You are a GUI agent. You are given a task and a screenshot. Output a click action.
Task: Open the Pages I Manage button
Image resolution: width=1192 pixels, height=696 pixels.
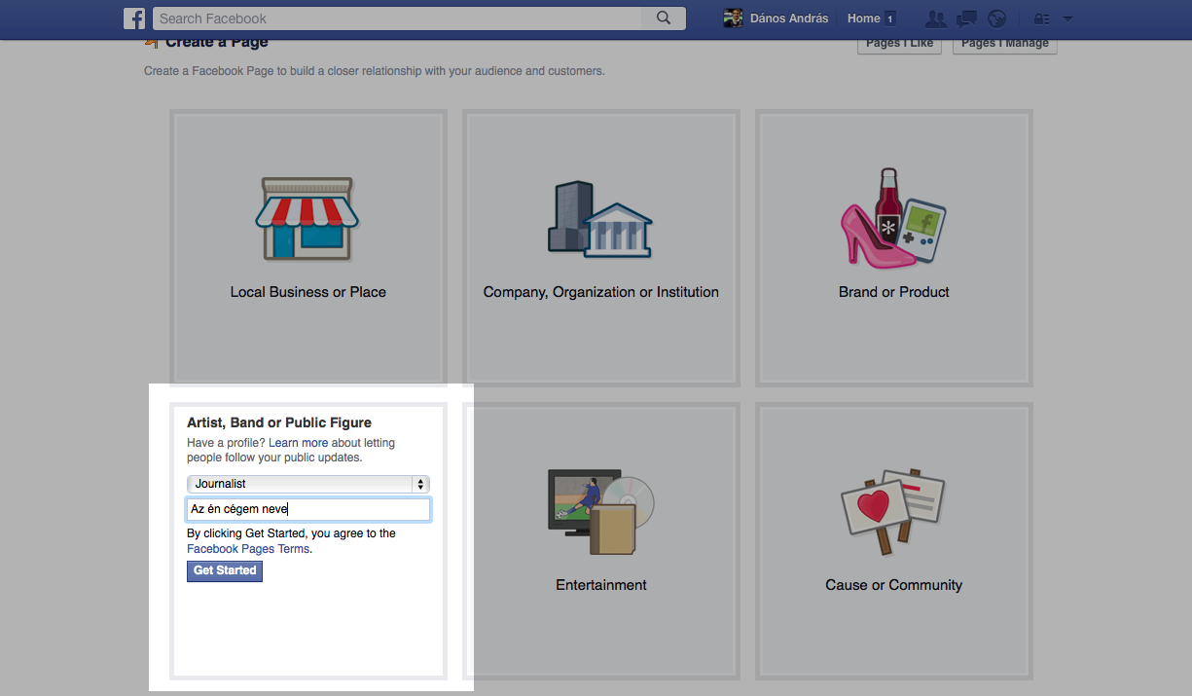pos(1005,45)
